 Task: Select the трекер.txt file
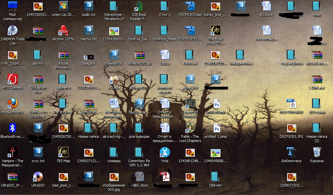click(x=114, y=55)
